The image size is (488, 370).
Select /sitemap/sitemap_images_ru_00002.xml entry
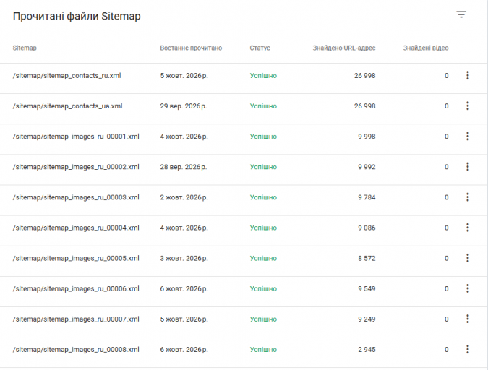[x=76, y=167]
